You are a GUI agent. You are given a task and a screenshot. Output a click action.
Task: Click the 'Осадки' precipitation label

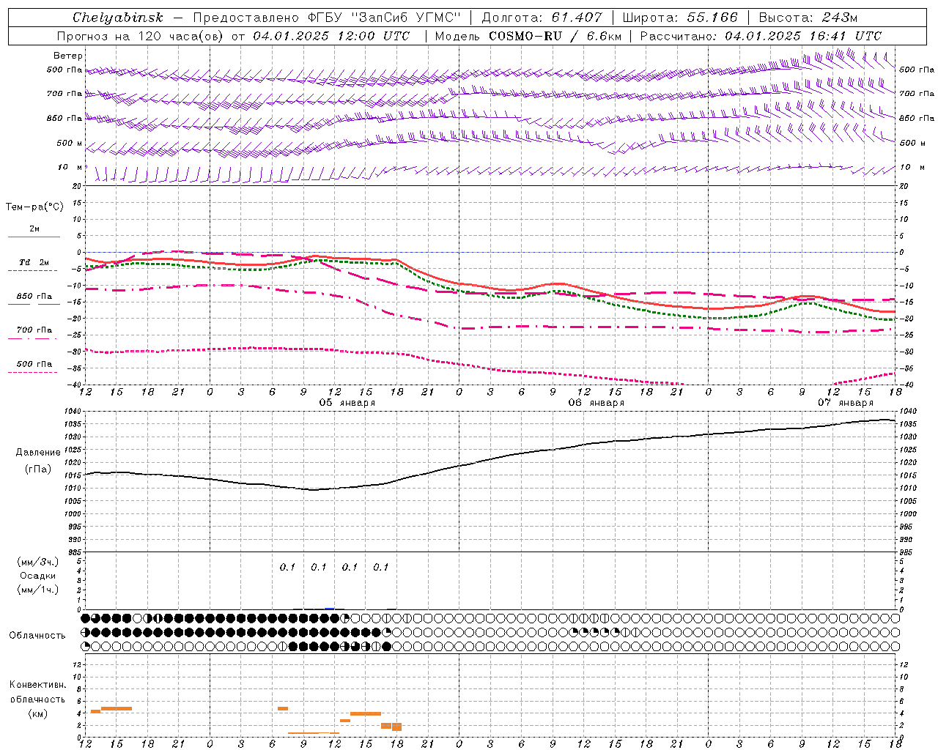pyautogui.click(x=38, y=576)
